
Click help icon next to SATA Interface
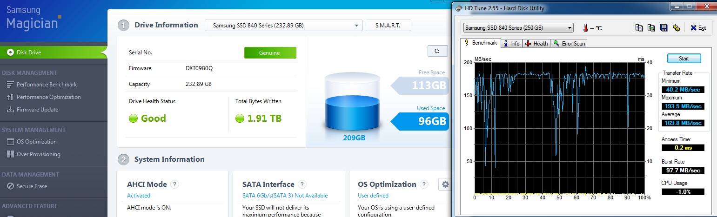coord(302,184)
